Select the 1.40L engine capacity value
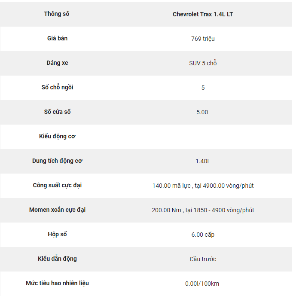The height and width of the screenshot is (296, 293). 203,161
